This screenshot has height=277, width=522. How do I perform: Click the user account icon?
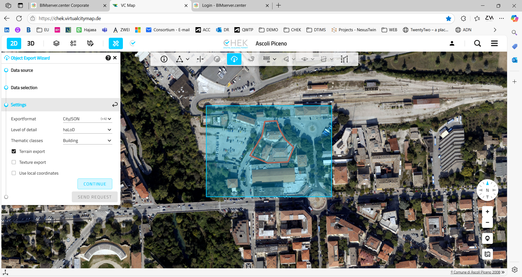[x=452, y=43]
